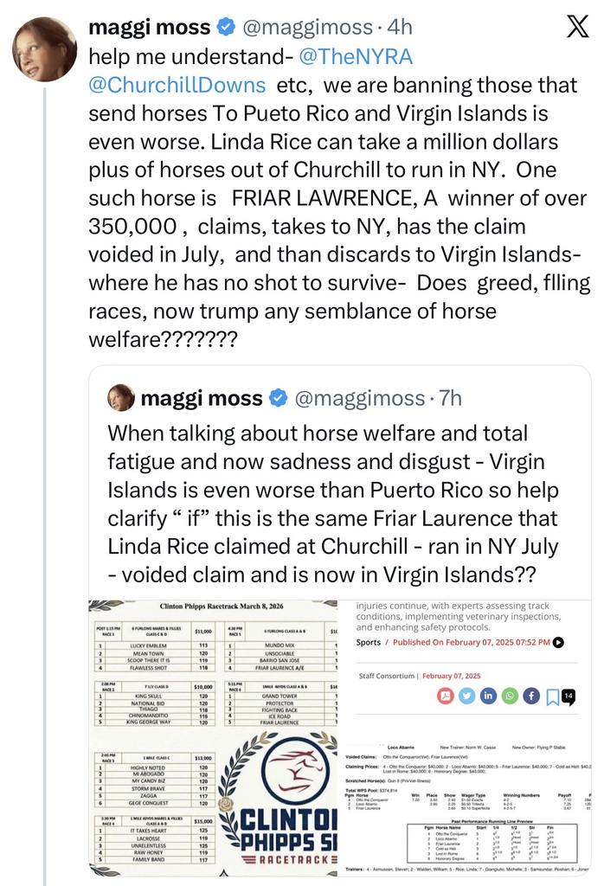This screenshot has height=886, width=604.
Task: Click the Twitter bird share icon
Action: pos(466,696)
